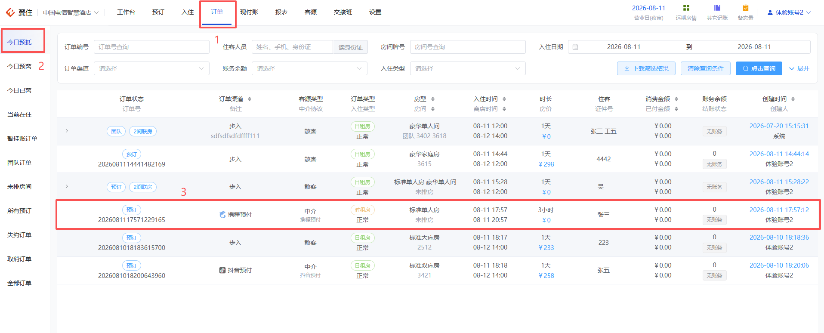
Task: Expand the 吴一 2间联房 order row
Action: coord(67,186)
